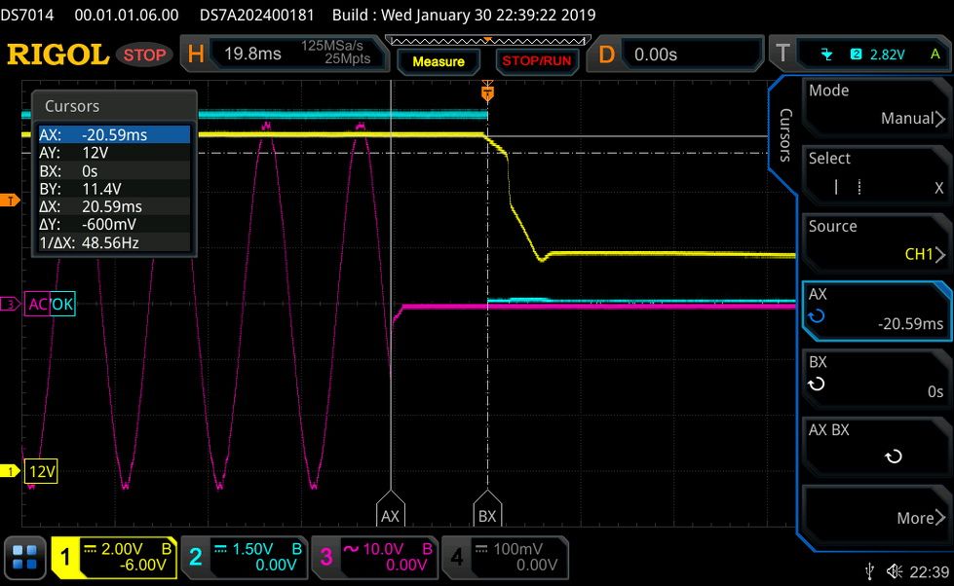
Task: Select the AX BX linked cursor menu item
Action: click(x=876, y=446)
